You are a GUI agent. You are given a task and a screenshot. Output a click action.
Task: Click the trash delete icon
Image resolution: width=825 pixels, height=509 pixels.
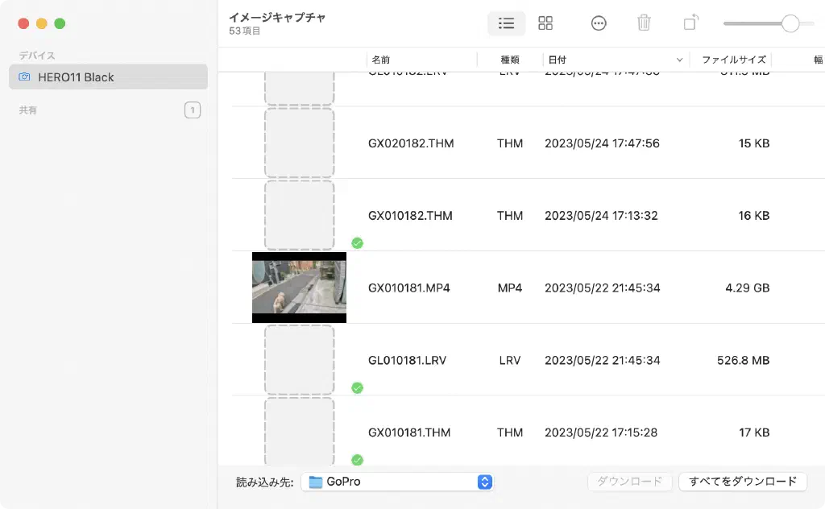(x=644, y=23)
